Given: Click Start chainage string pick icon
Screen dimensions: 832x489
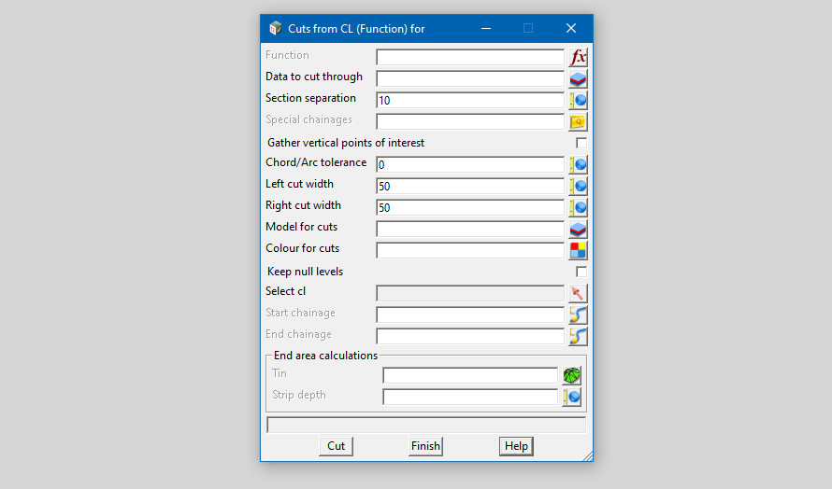Looking at the screenshot, I should point(578,314).
